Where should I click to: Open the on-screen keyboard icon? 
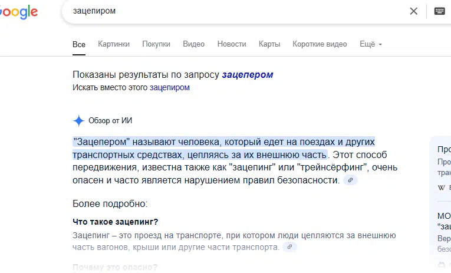pos(439,11)
